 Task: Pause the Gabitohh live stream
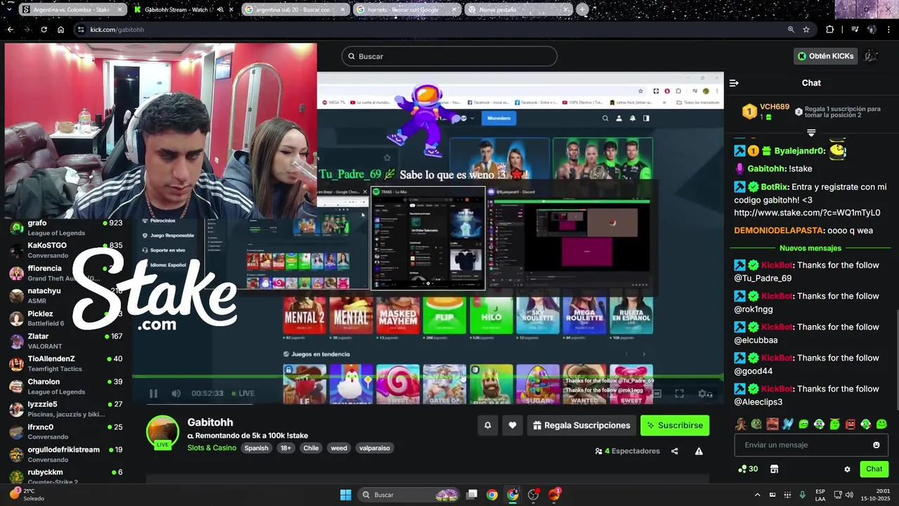tap(153, 394)
